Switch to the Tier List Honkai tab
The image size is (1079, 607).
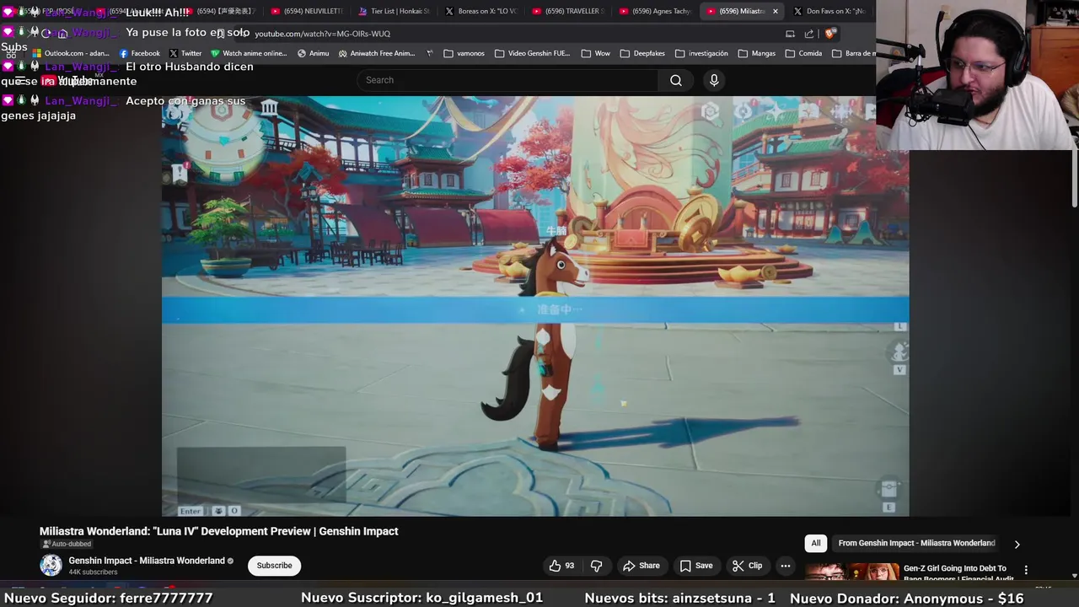point(394,11)
